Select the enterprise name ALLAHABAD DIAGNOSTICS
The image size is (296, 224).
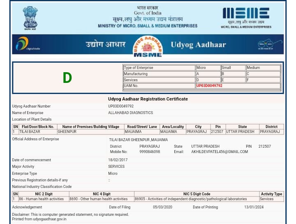pos(130,113)
